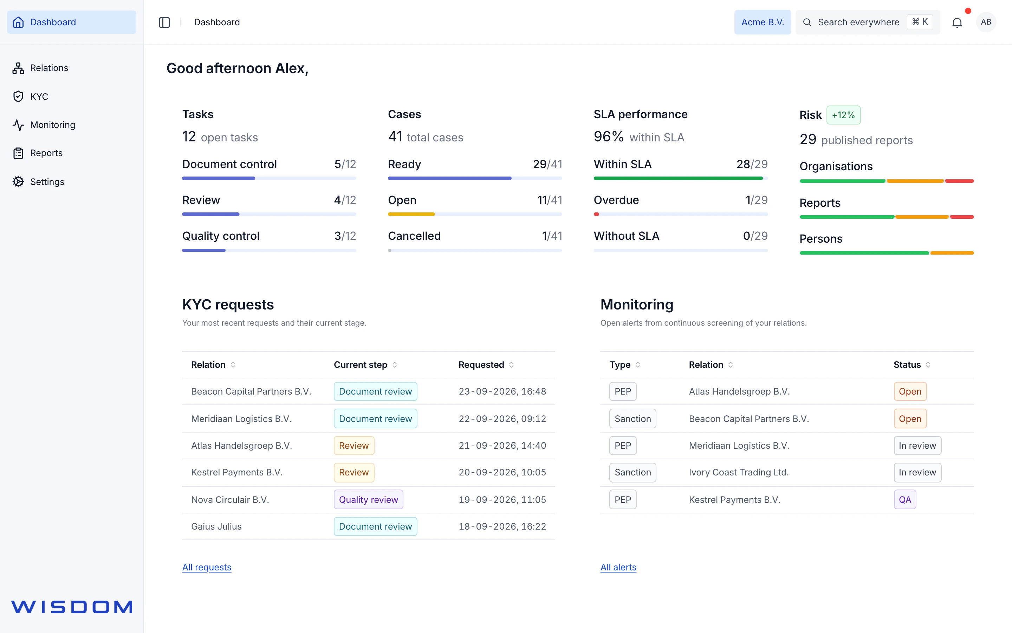Viewport: 1012px width, 633px height.
Task: Click the Settings gear icon
Action: point(18,182)
